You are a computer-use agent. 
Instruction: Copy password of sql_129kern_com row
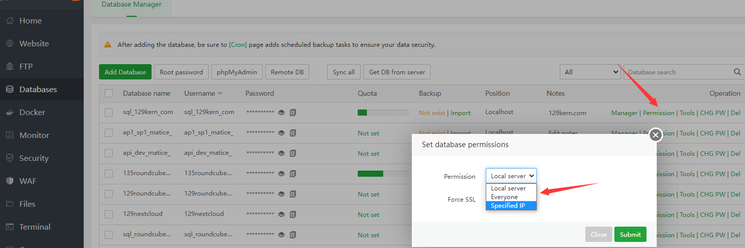tap(293, 113)
